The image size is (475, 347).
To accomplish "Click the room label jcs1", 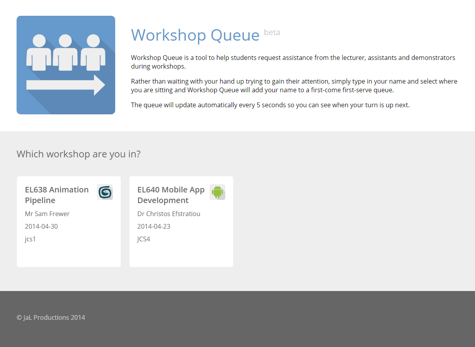I will pos(30,239).
